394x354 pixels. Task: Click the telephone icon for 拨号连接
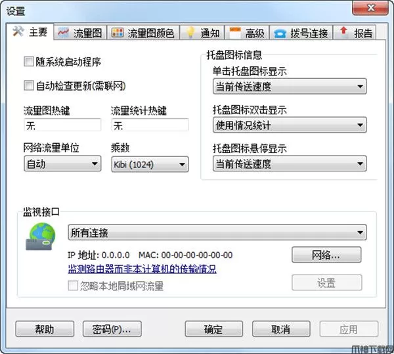coord(280,33)
